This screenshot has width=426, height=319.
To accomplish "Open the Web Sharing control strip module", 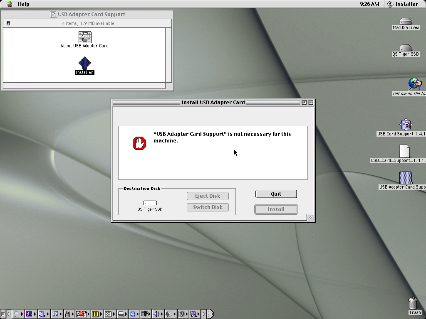I will 195,314.
